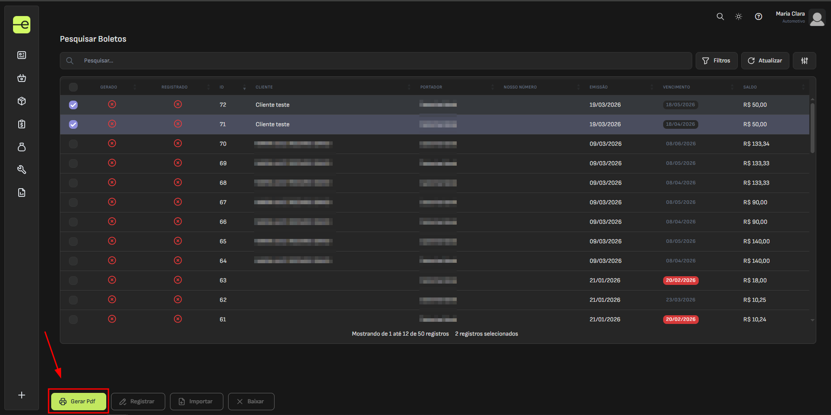Open help via the question mark icon
Viewport: 831px width, 415px height.
758,16
